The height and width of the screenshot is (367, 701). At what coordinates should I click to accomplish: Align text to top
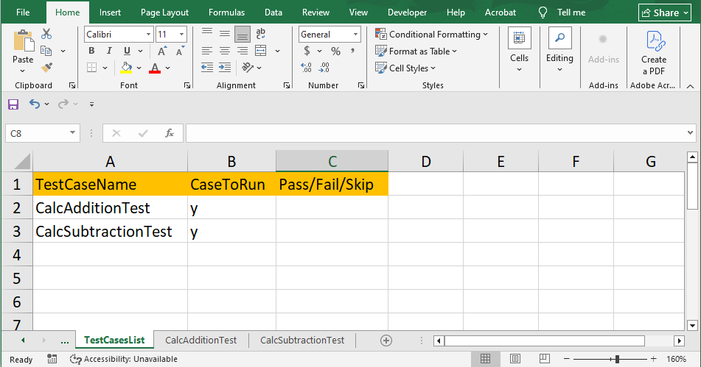(207, 32)
